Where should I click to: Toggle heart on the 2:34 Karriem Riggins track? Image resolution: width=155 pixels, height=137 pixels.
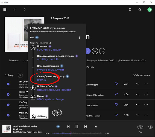click(x=116, y=84)
